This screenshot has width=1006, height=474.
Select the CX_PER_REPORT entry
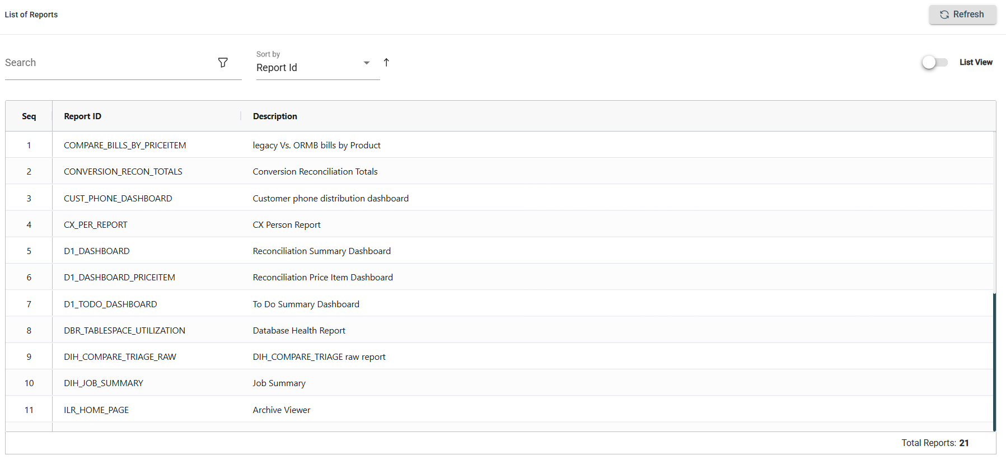tap(96, 225)
